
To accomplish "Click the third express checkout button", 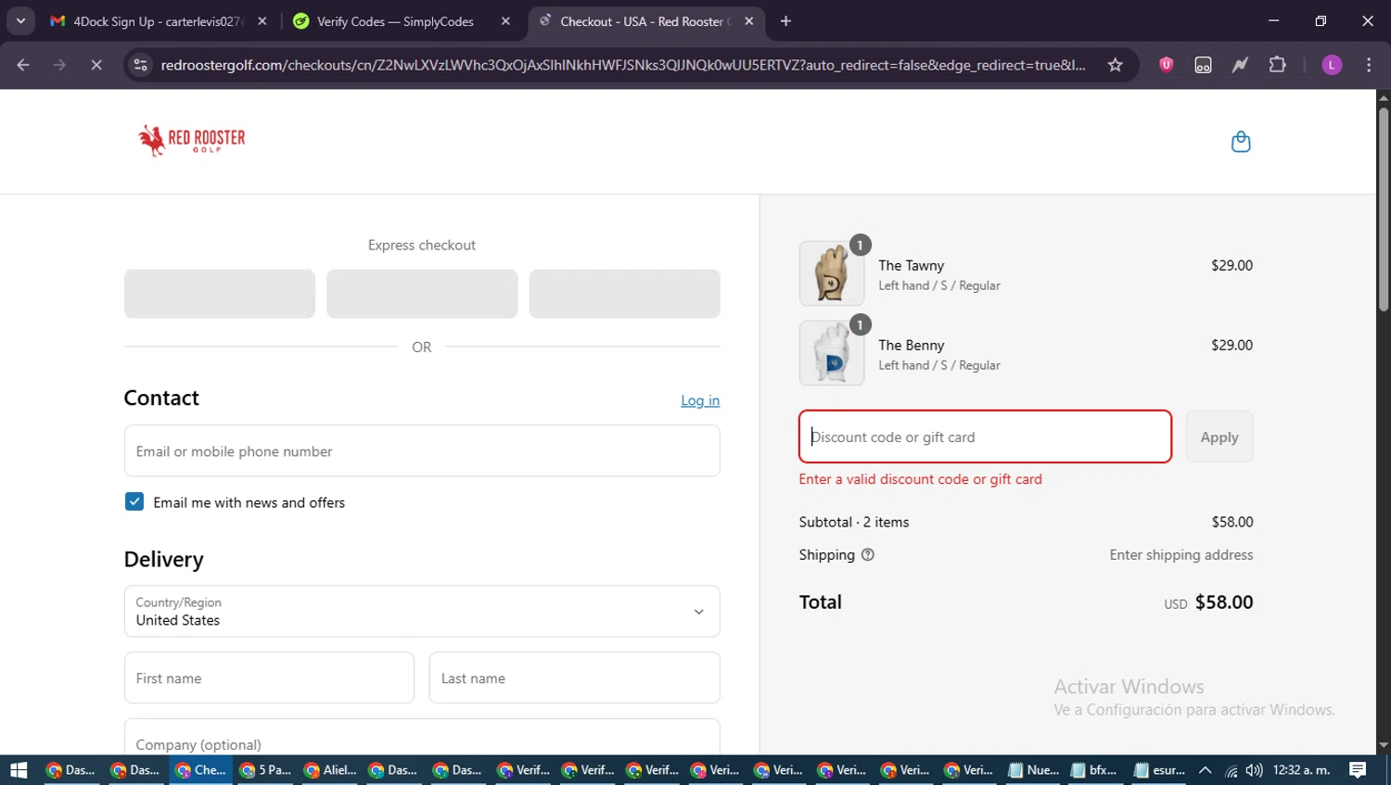I will [624, 294].
